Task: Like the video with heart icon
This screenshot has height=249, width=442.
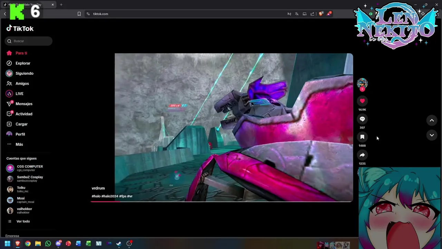Action: pos(362,101)
